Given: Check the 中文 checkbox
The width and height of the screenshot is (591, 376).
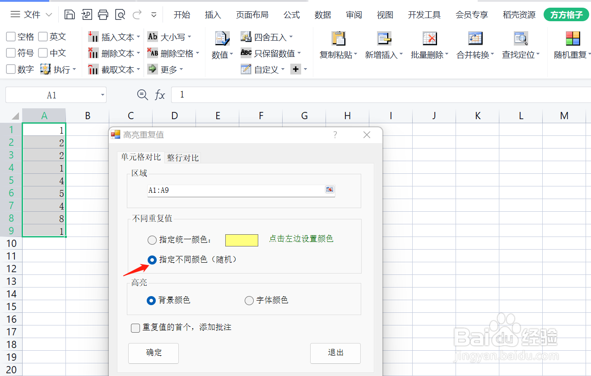Looking at the screenshot, I should click(x=43, y=53).
